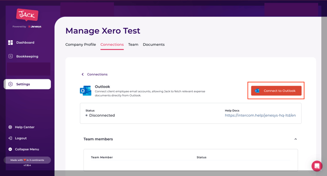The image size is (327, 176).
Task: Click the Disconnected status text
Action: (102, 115)
